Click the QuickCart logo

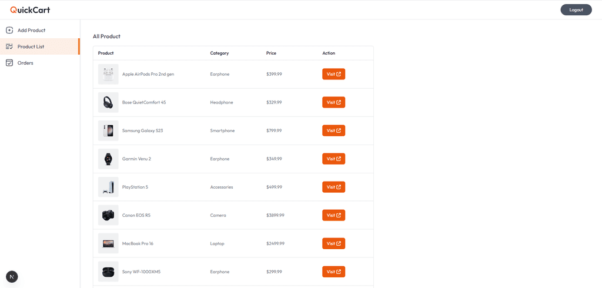[30, 10]
